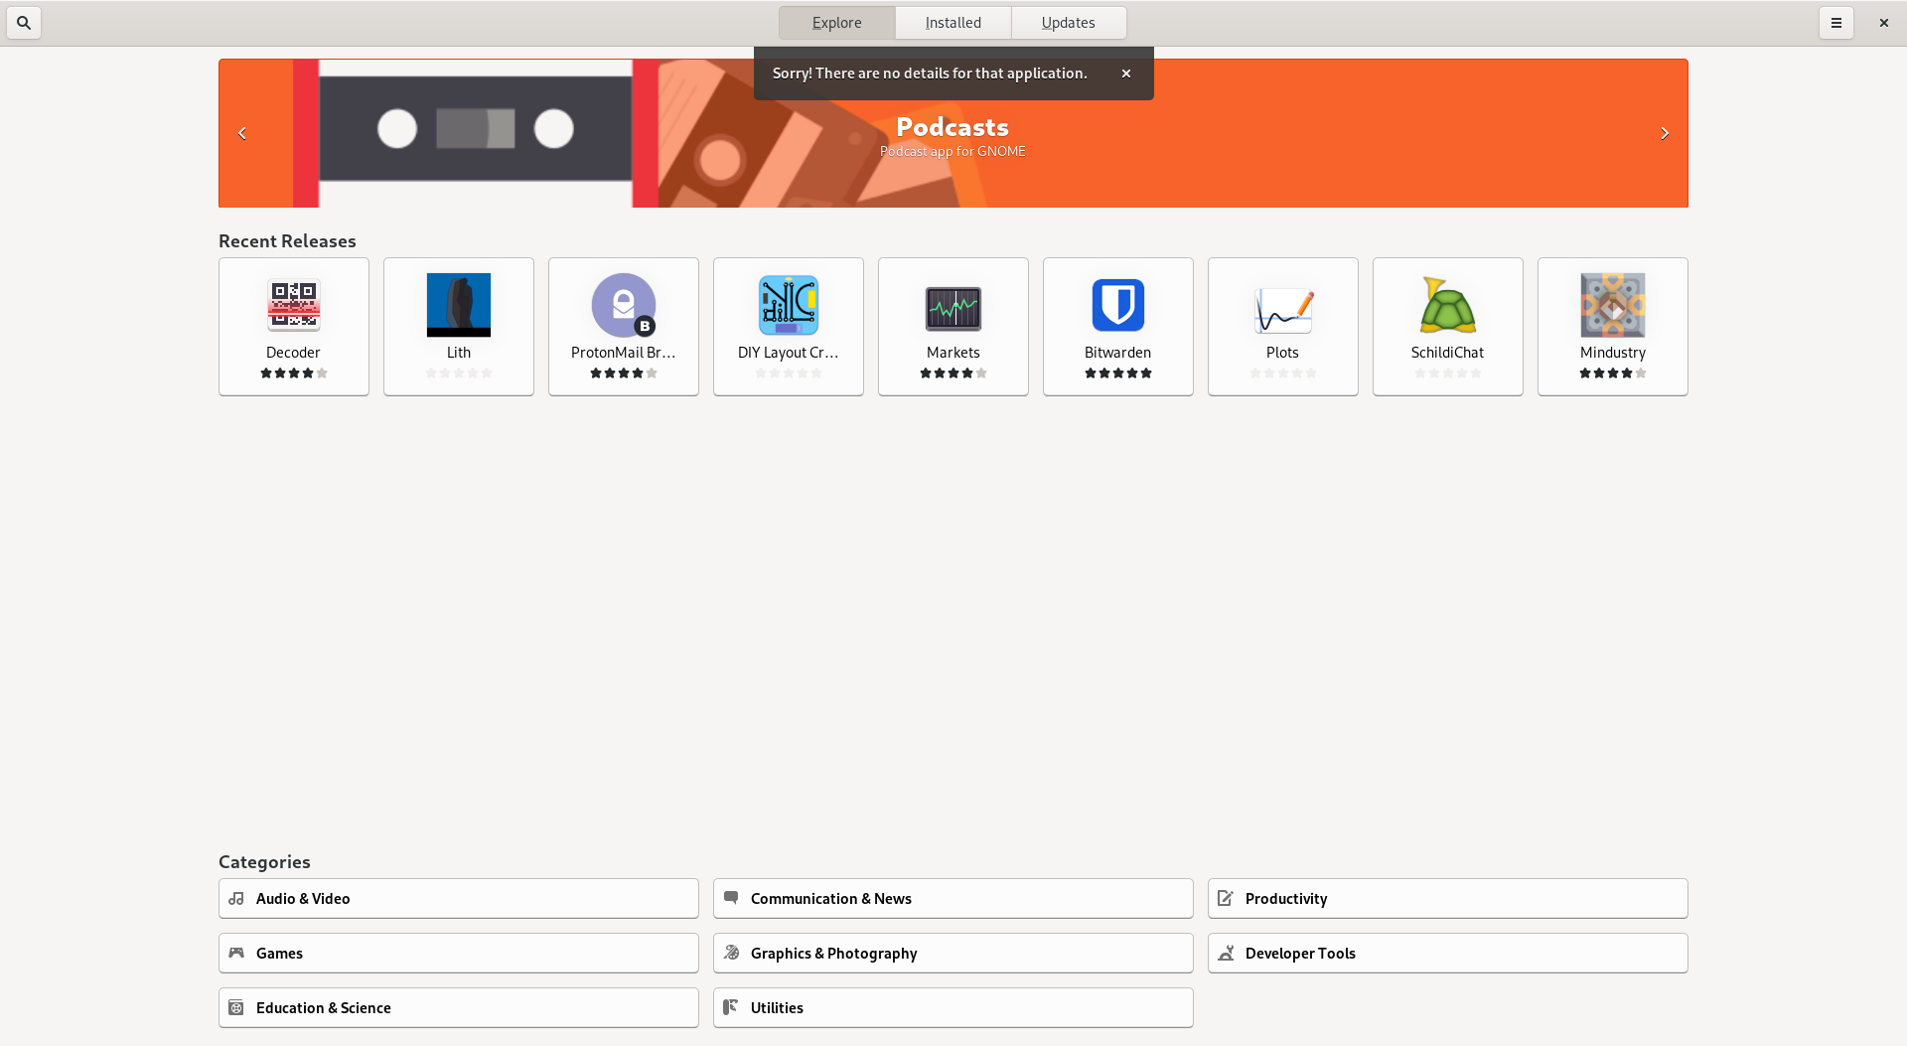Click the Bitwarden shield icon
The image size is (1907, 1046).
(x=1118, y=305)
